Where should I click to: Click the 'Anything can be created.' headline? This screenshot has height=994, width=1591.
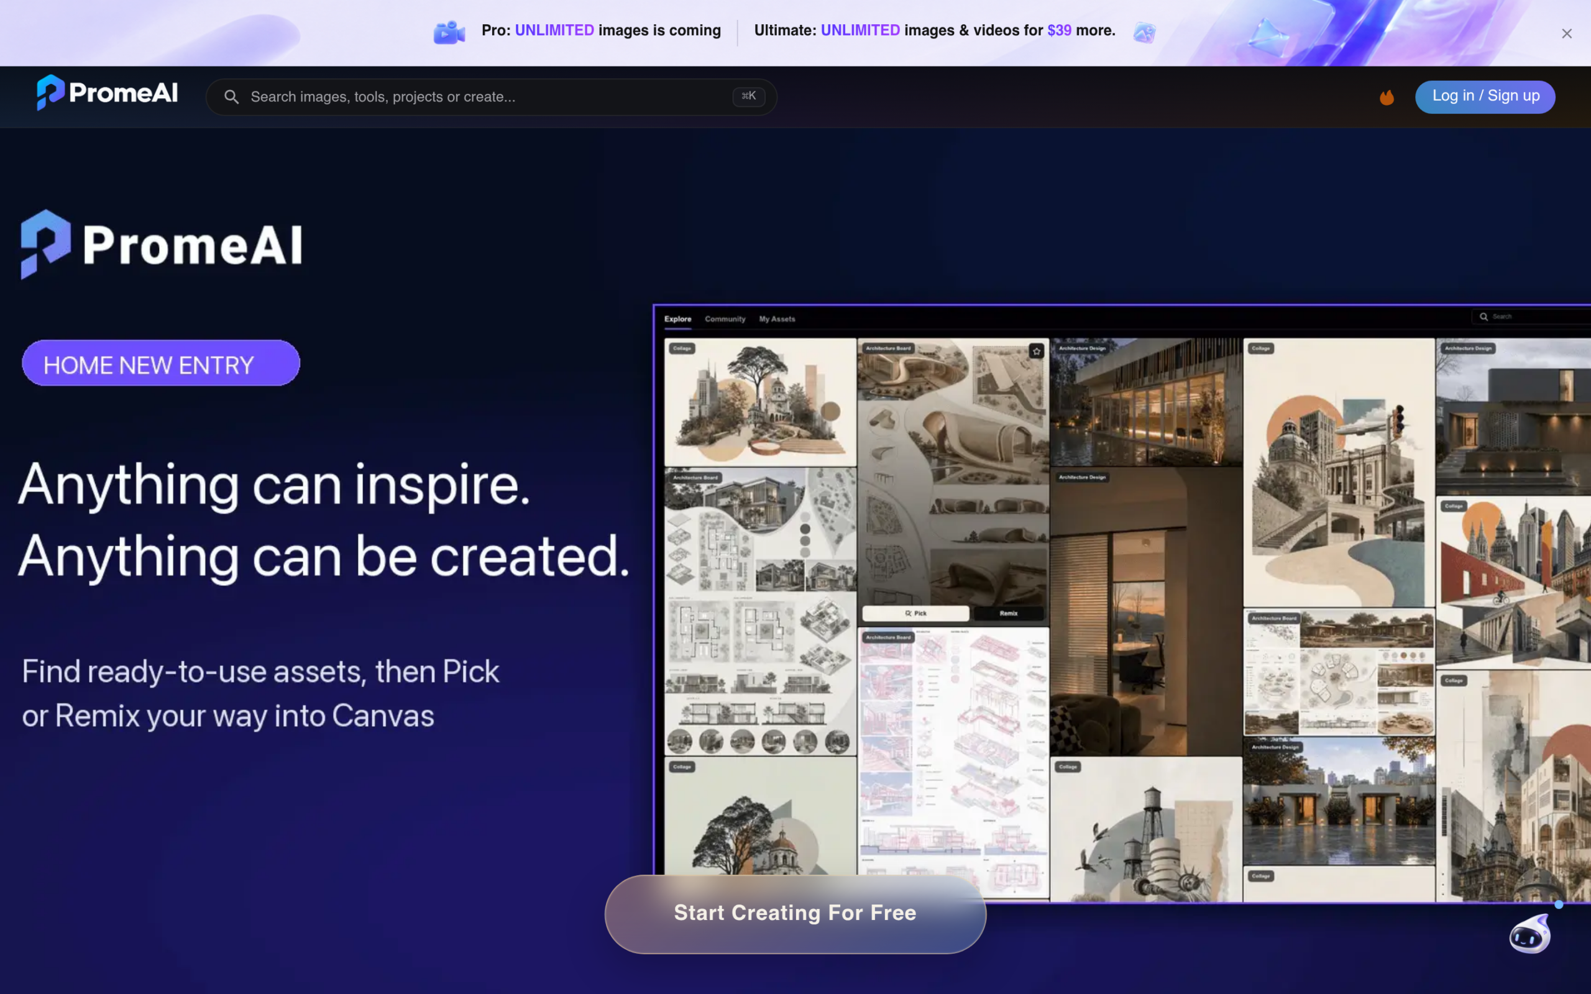[x=324, y=557]
